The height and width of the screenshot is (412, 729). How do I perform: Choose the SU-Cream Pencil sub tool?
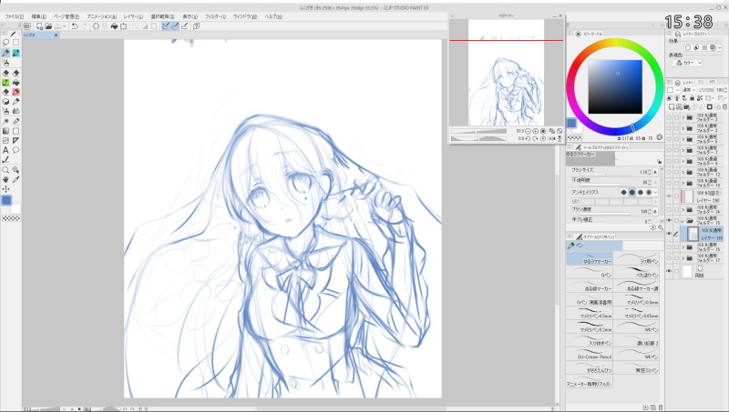pos(589,354)
